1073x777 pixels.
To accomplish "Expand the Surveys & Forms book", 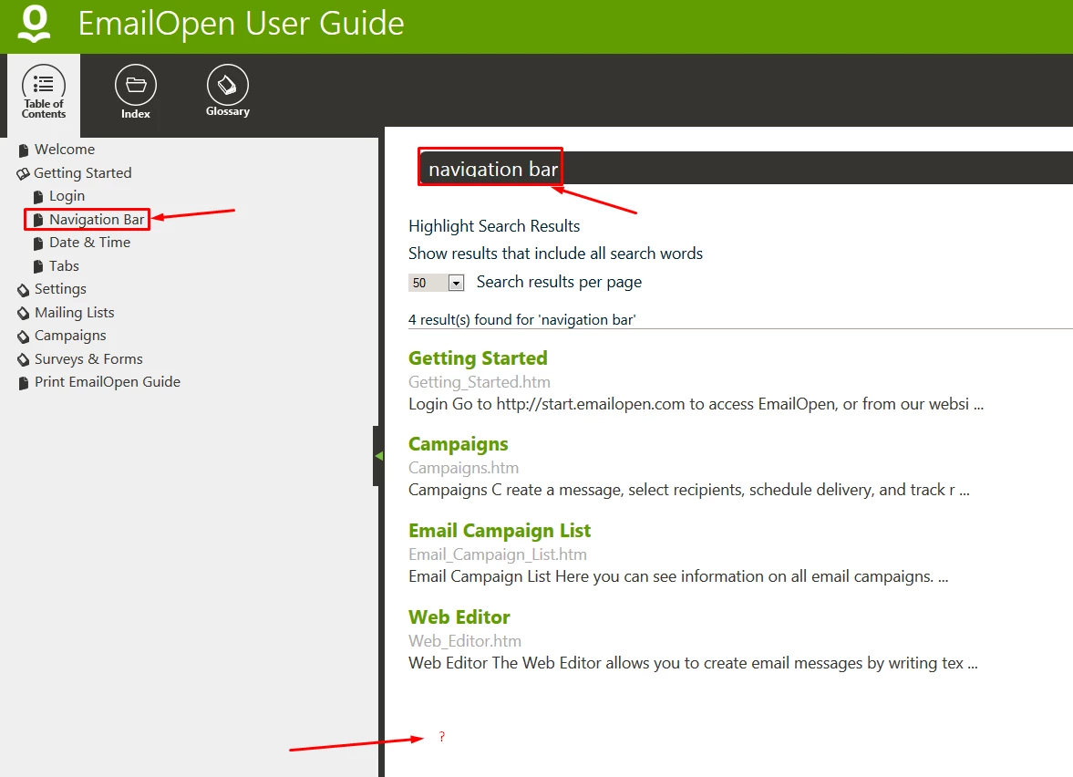I will [x=88, y=358].
